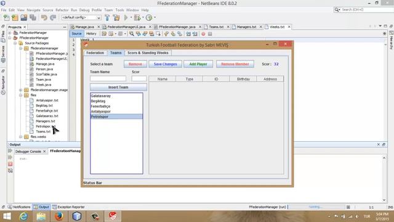Image resolution: width=394 pixels, height=222 pixels.
Task: Open the Teams.txt editor tab
Action: click(216, 27)
